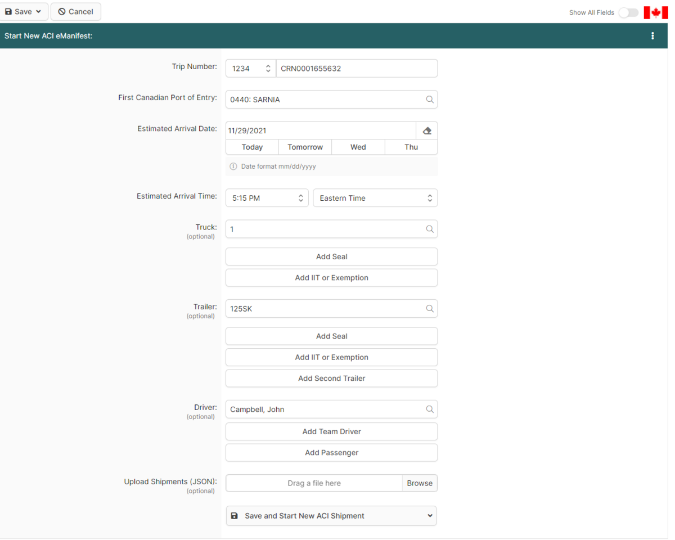Click the Canadian flag icon
The height and width of the screenshot is (540, 675).
pyautogui.click(x=655, y=12)
